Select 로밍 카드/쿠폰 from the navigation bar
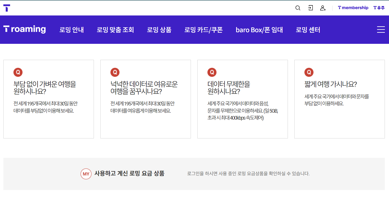 click(x=203, y=30)
